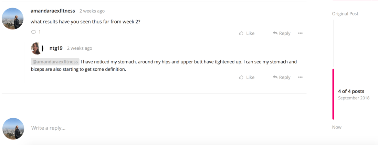The height and width of the screenshot is (145, 378).
Task: Click the '2 weeks ago' timestamp beside amandaraexfitness
Action: 92,11
